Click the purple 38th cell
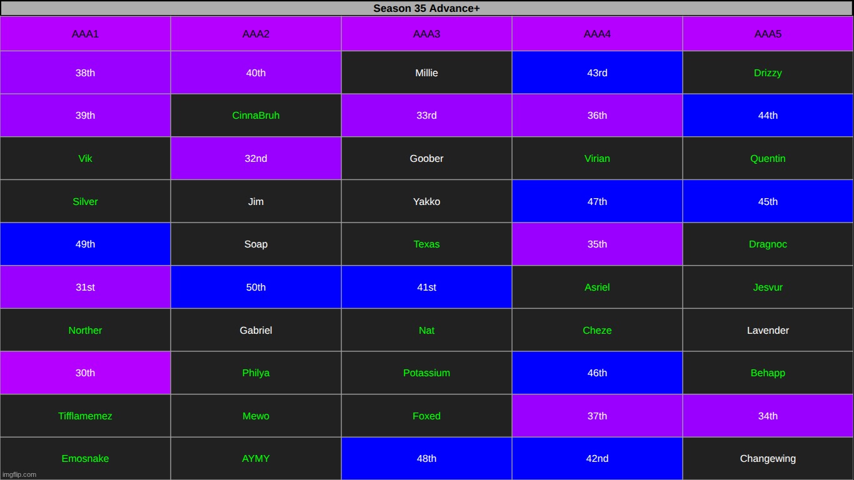 point(85,72)
